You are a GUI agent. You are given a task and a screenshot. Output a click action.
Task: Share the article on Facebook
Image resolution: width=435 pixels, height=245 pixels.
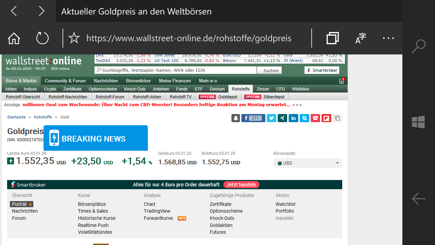[x=253, y=118]
